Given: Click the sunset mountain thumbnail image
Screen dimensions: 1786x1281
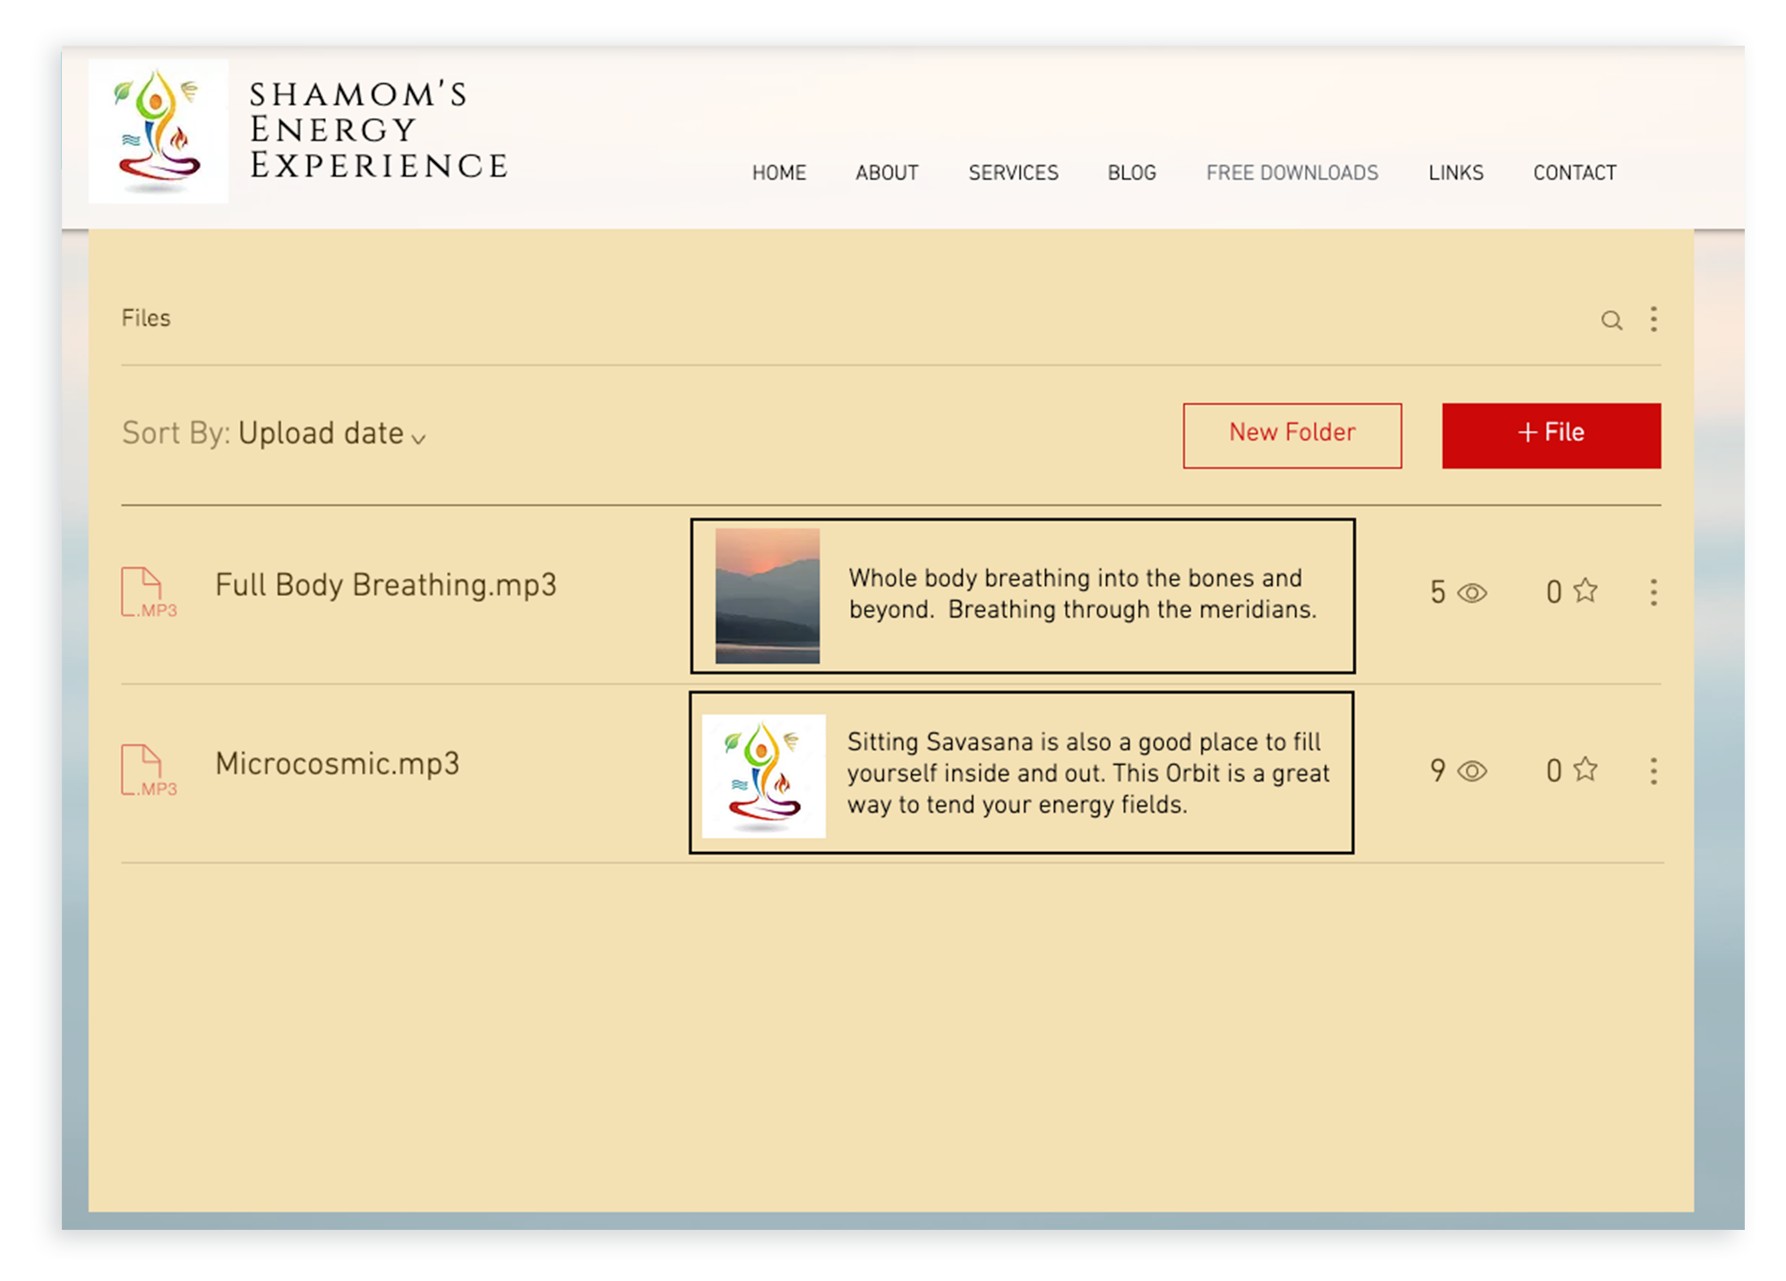Looking at the screenshot, I should [x=768, y=596].
